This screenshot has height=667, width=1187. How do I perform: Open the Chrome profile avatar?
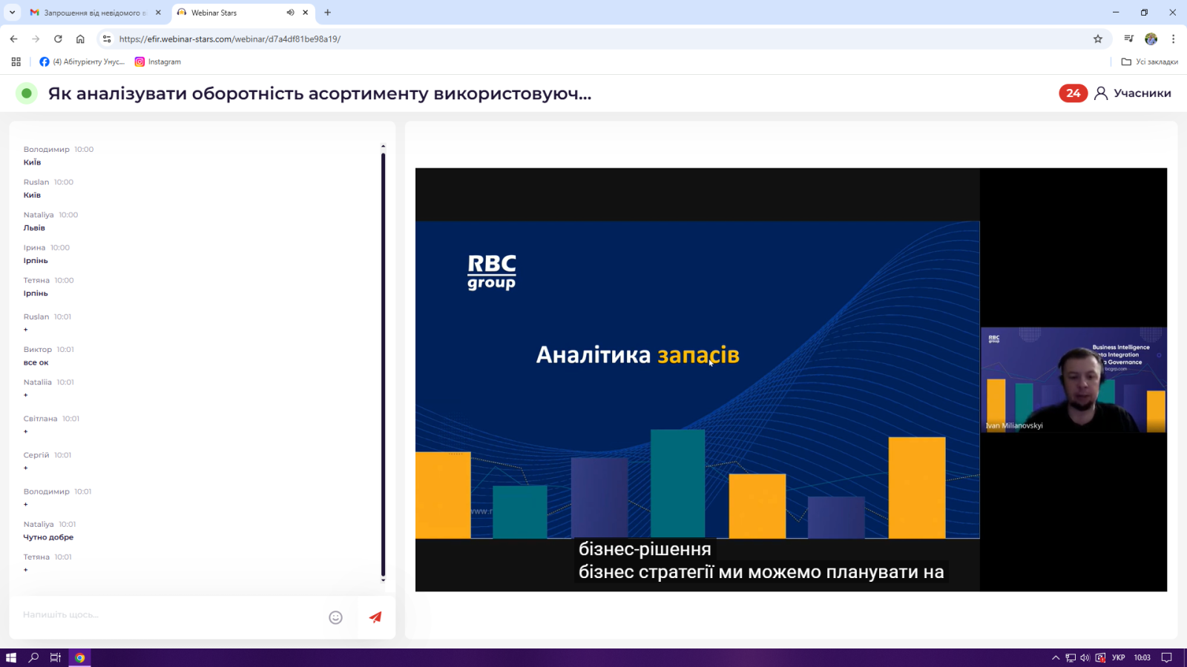(1151, 39)
